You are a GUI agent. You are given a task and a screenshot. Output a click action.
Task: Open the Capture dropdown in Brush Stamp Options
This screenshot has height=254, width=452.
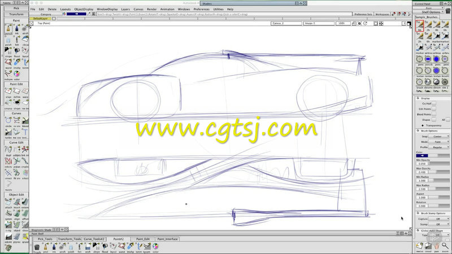tap(438, 219)
